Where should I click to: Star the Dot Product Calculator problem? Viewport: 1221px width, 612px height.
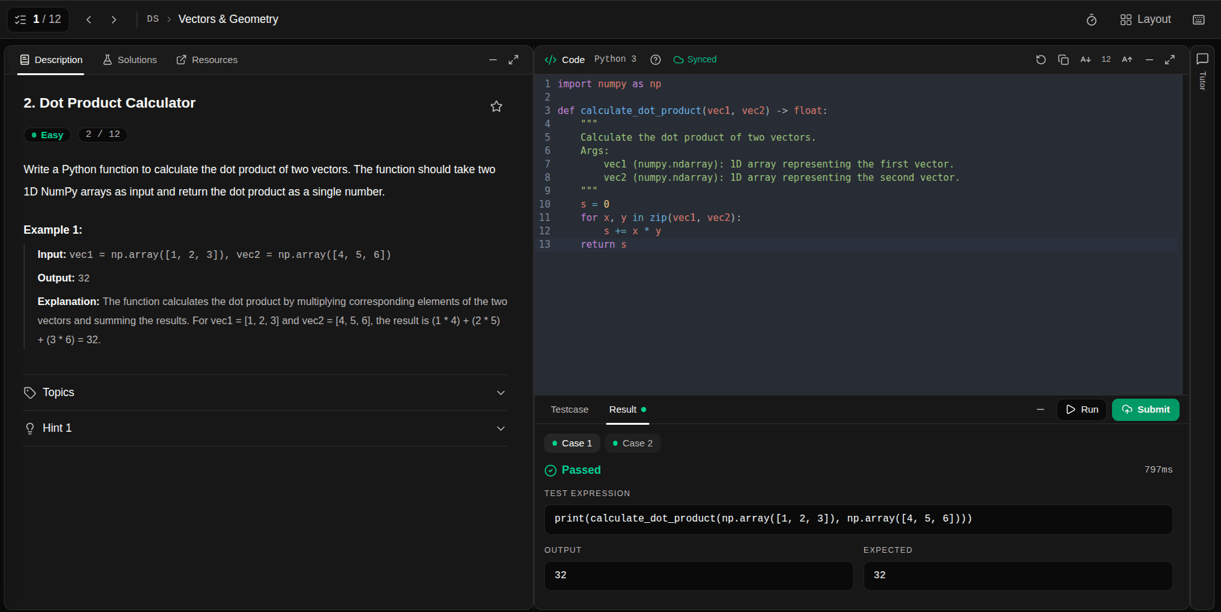[496, 106]
